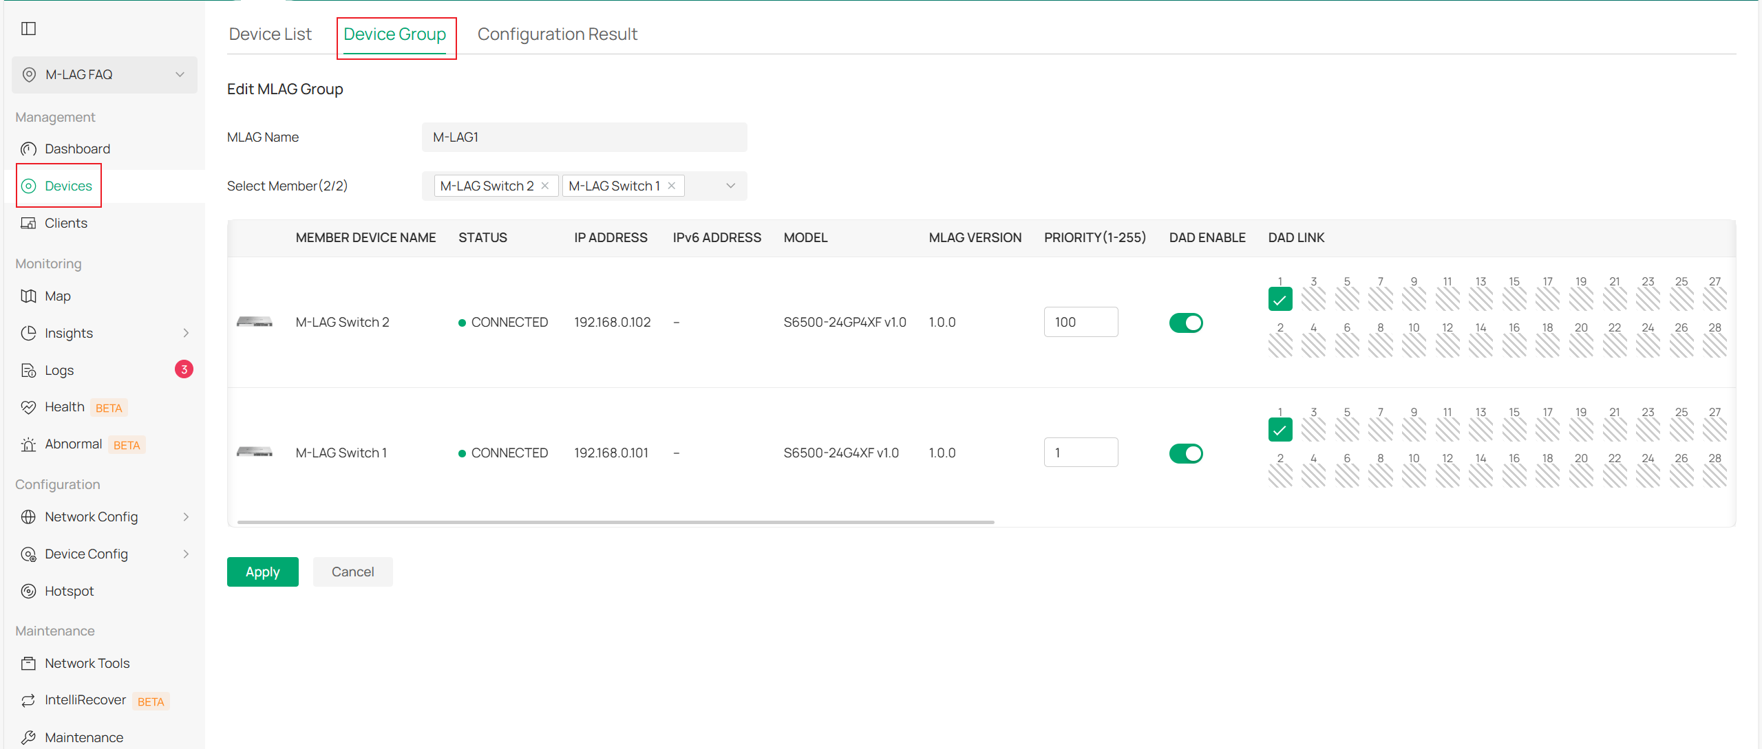Remove M-LAG Switch 2 tag with x

545,186
